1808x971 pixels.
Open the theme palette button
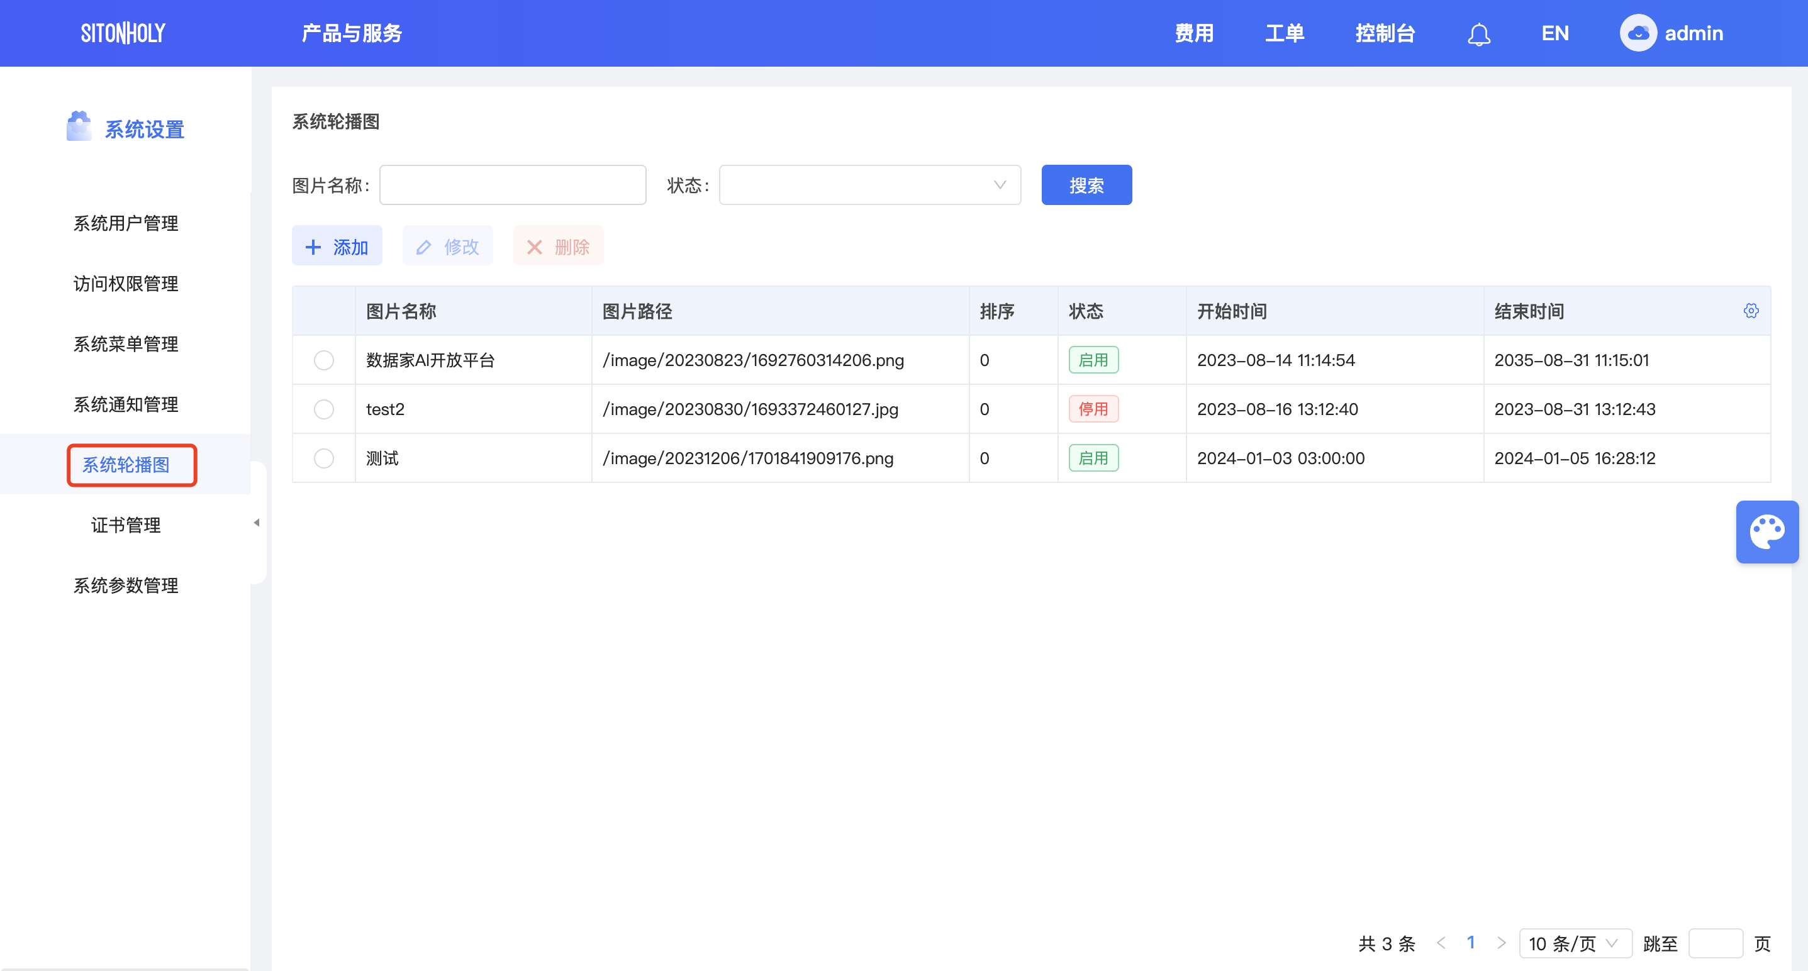(x=1766, y=532)
